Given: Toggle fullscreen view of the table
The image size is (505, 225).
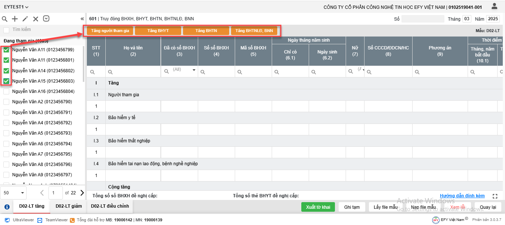Looking at the screenshot, I should (x=495, y=196).
